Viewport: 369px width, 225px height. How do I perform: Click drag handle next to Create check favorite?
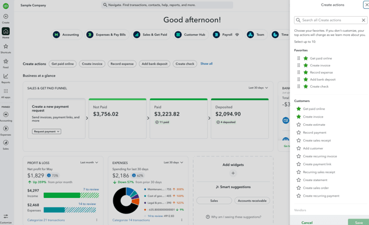[298, 87]
